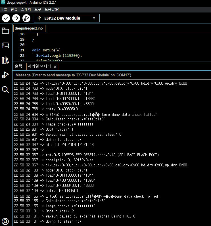
Task: Click the 'ets Jul 29 2019 12:21:46' line
Action: point(54,145)
